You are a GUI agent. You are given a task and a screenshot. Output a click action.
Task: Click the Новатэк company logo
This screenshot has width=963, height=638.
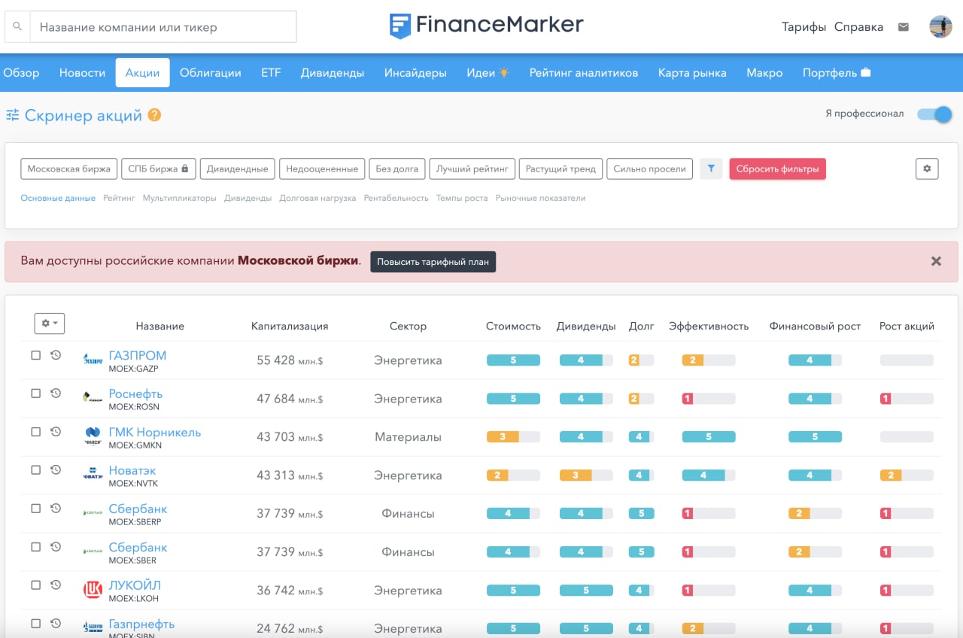coord(93,475)
